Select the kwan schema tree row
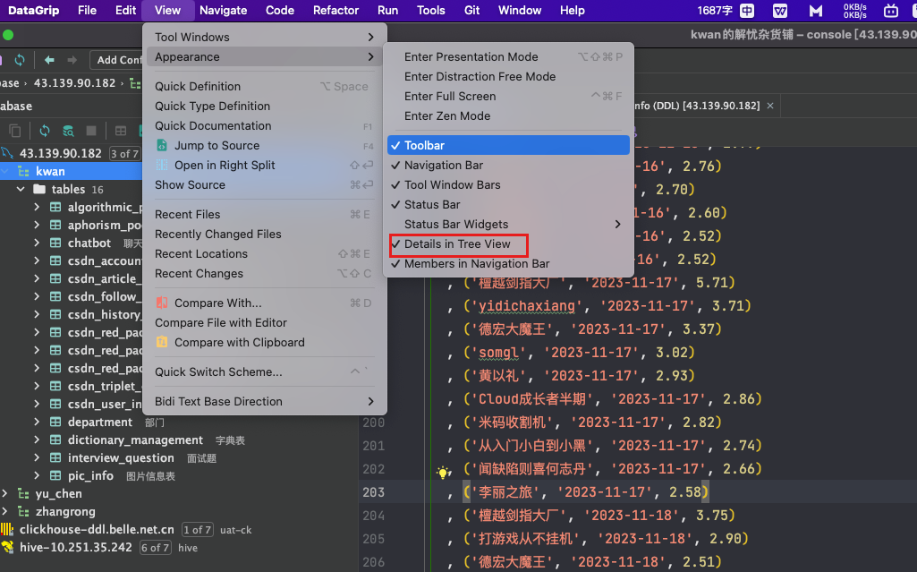The width and height of the screenshot is (917, 572). click(71, 171)
